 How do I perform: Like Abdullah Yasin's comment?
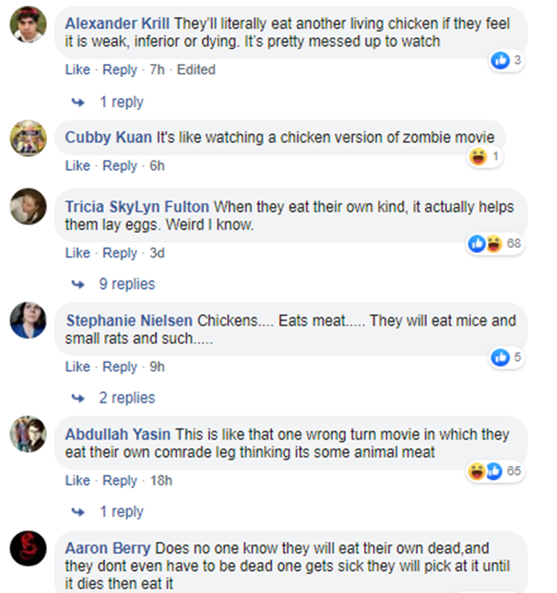click(77, 480)
